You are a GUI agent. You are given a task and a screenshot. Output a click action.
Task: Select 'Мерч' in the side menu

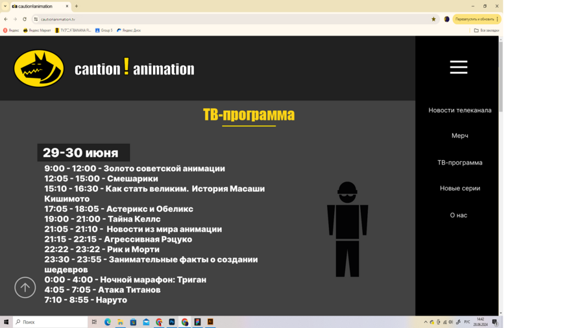[x=459, y=136]
